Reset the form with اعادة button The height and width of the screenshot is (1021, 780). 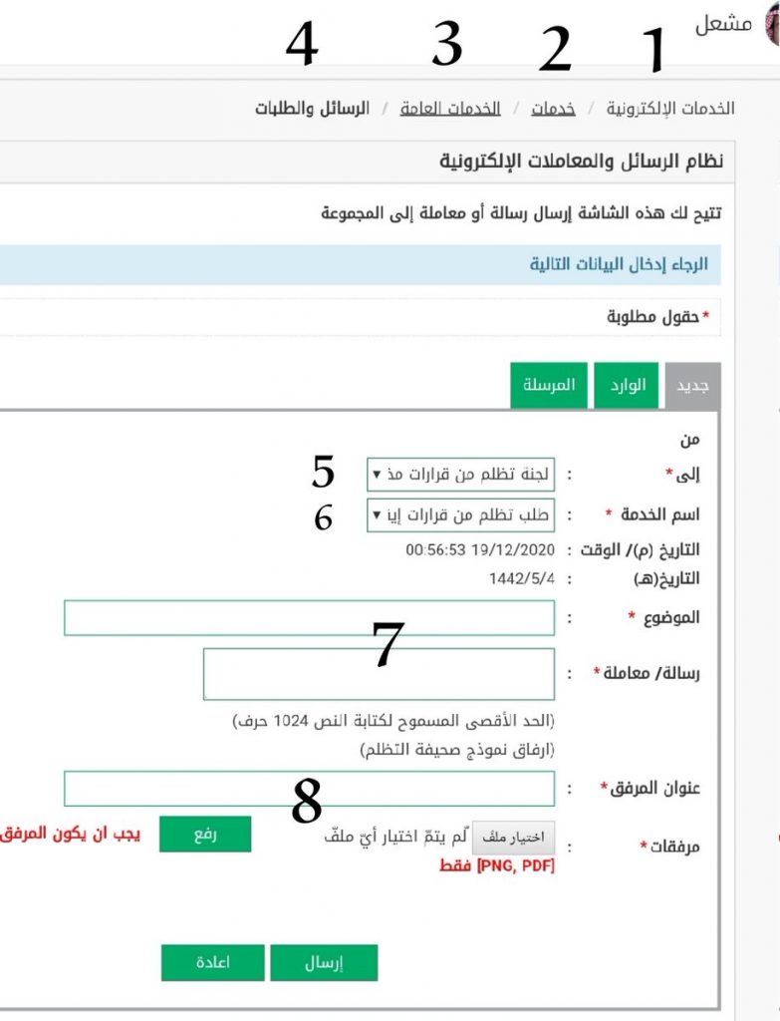point(213,962)
